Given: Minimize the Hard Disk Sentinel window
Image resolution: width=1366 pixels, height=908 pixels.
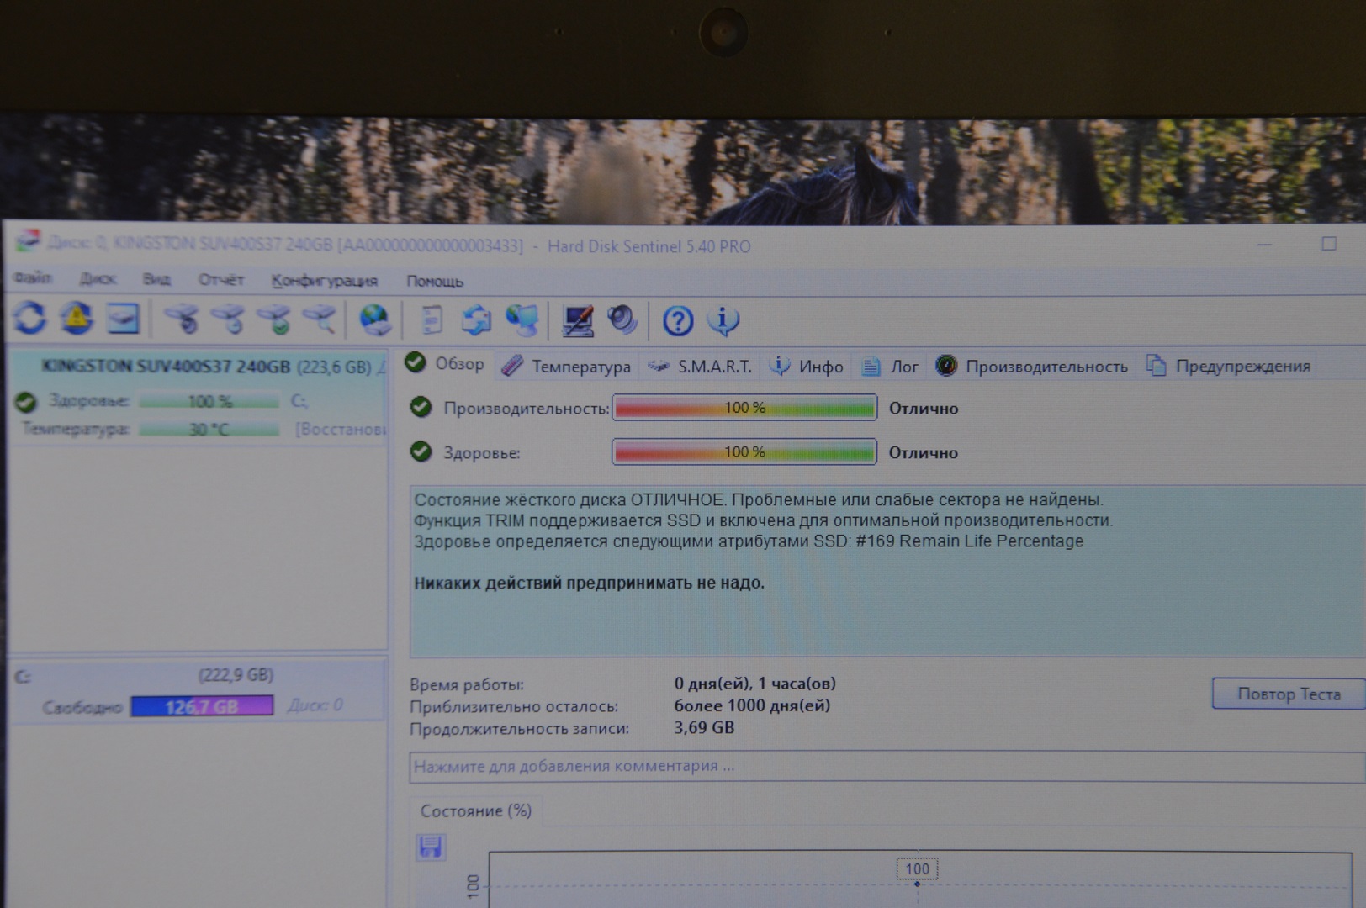Looking at the screenshot, I should click(x=1264, y=245).
